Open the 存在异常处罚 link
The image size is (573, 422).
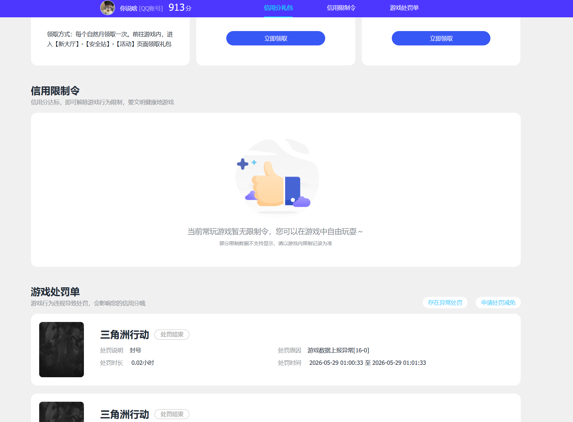tap(445, 303)
